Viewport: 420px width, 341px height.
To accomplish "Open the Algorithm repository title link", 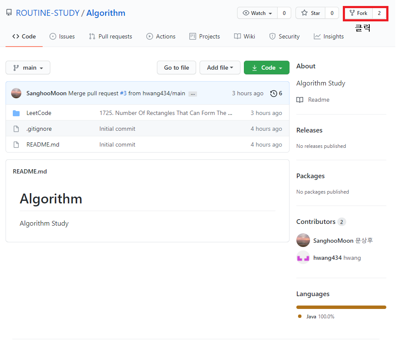I will pyautogui.click(x=106, y=13).
